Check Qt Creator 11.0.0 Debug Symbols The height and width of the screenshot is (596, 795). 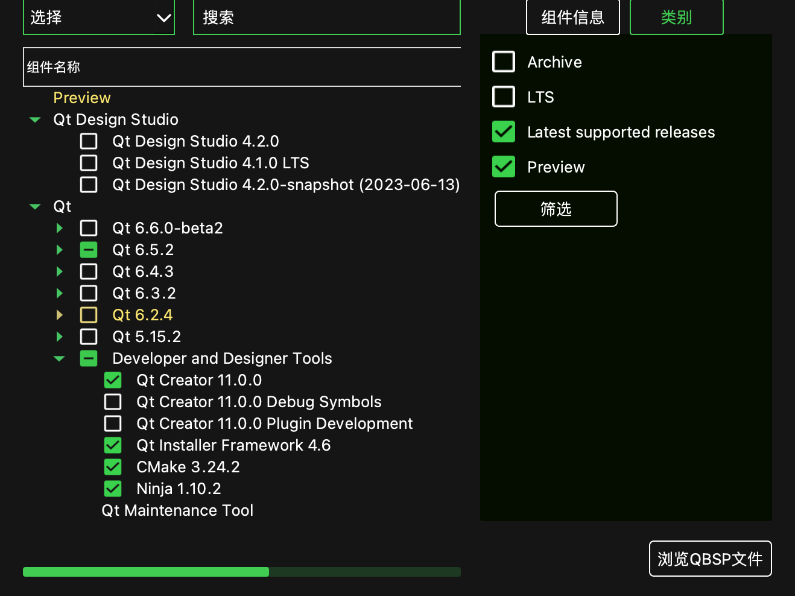click(x=113, y=402)
